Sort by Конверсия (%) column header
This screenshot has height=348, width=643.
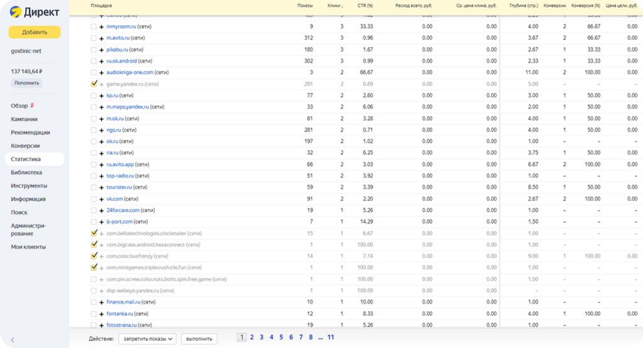586,6
